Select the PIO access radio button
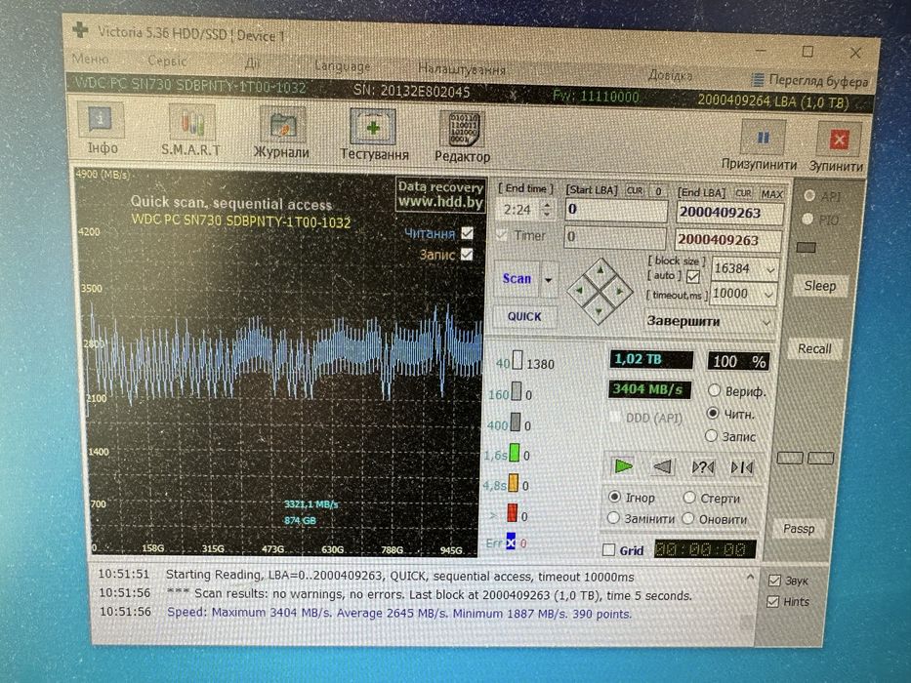Image resolution: width=911 pixels, height=683 pixels. tap(807, 219)
